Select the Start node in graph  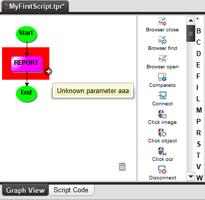point(26,34)
